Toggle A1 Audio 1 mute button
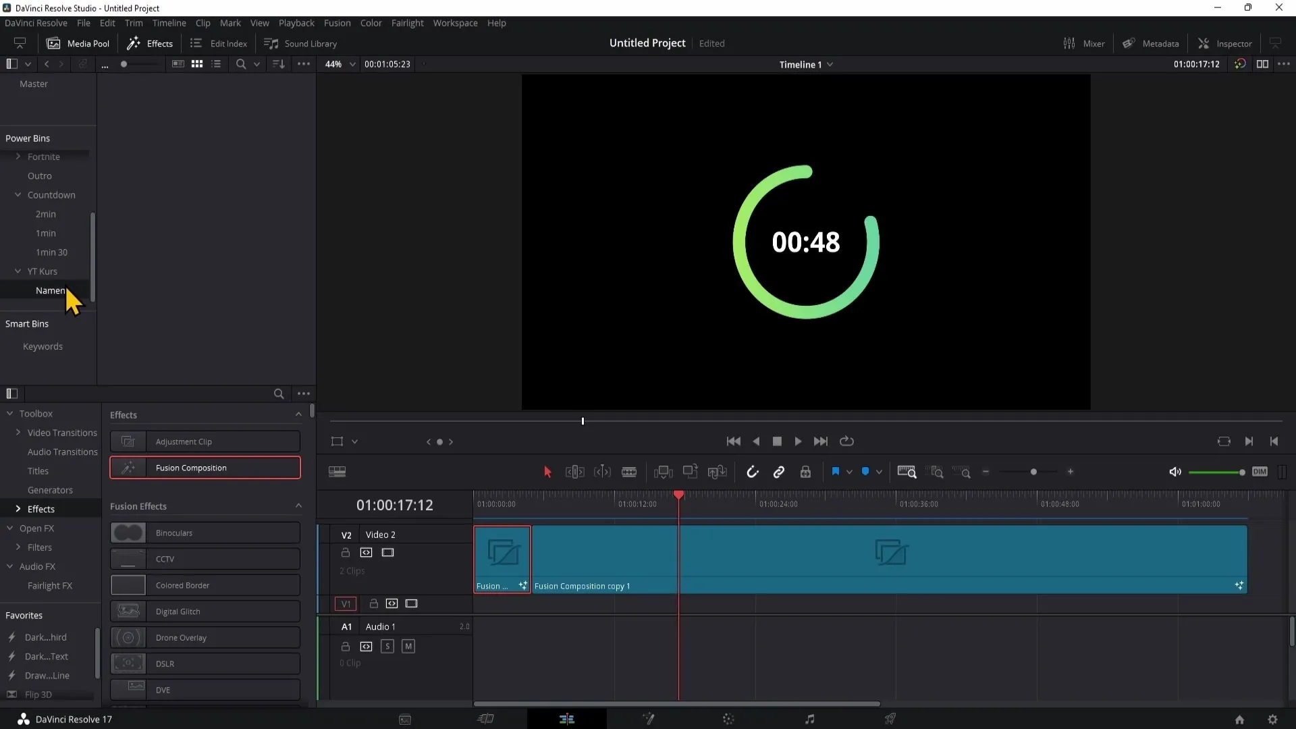This screenshot has height=729, width=1296. tap(408, 646)
